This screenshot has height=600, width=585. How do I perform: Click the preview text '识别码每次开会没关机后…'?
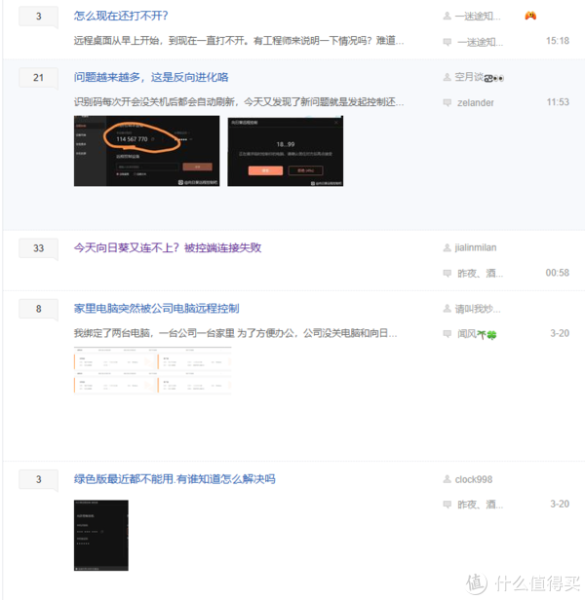tap(239, 101)
